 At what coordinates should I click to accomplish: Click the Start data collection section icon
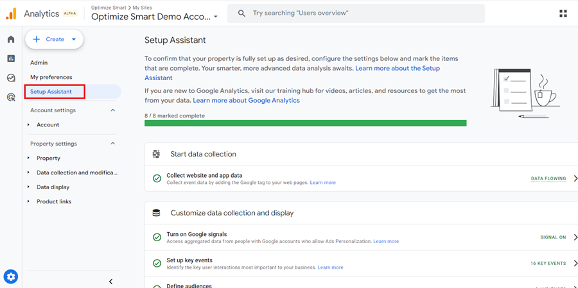[x=156, y=154]
